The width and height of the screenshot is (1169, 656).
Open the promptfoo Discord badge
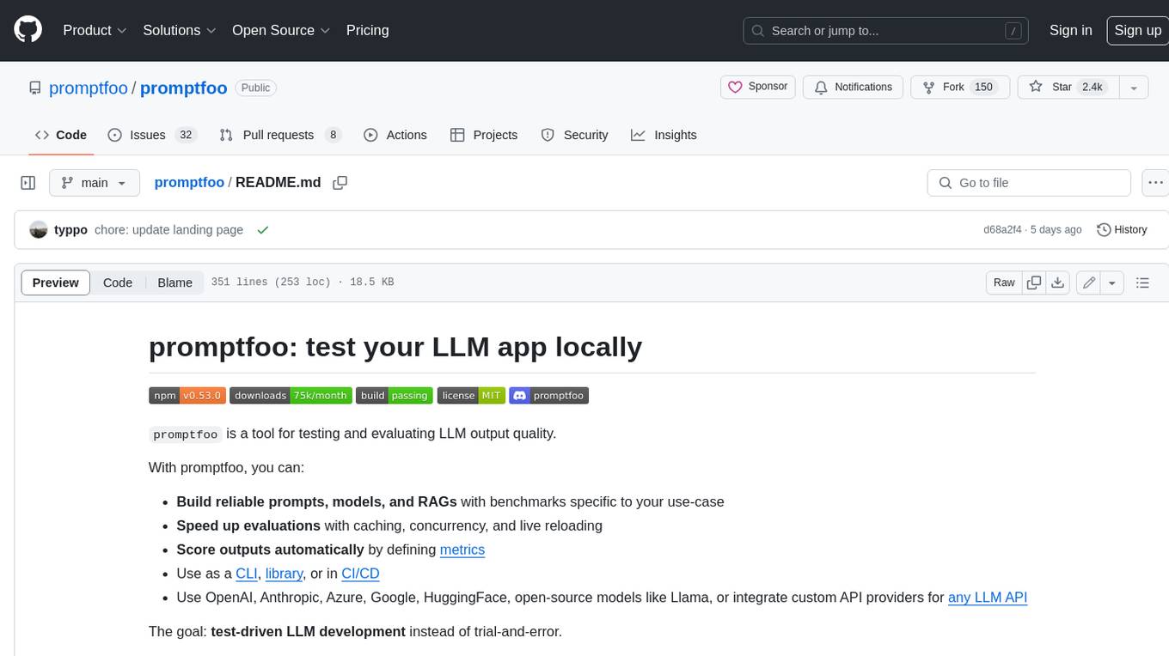[548, 396]
